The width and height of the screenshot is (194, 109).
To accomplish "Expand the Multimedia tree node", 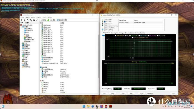I will (x=21, y=50).
